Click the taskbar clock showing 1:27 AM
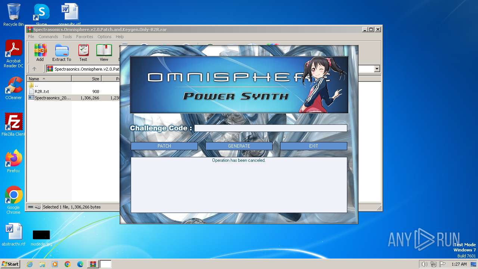 (x=459, y=264)
